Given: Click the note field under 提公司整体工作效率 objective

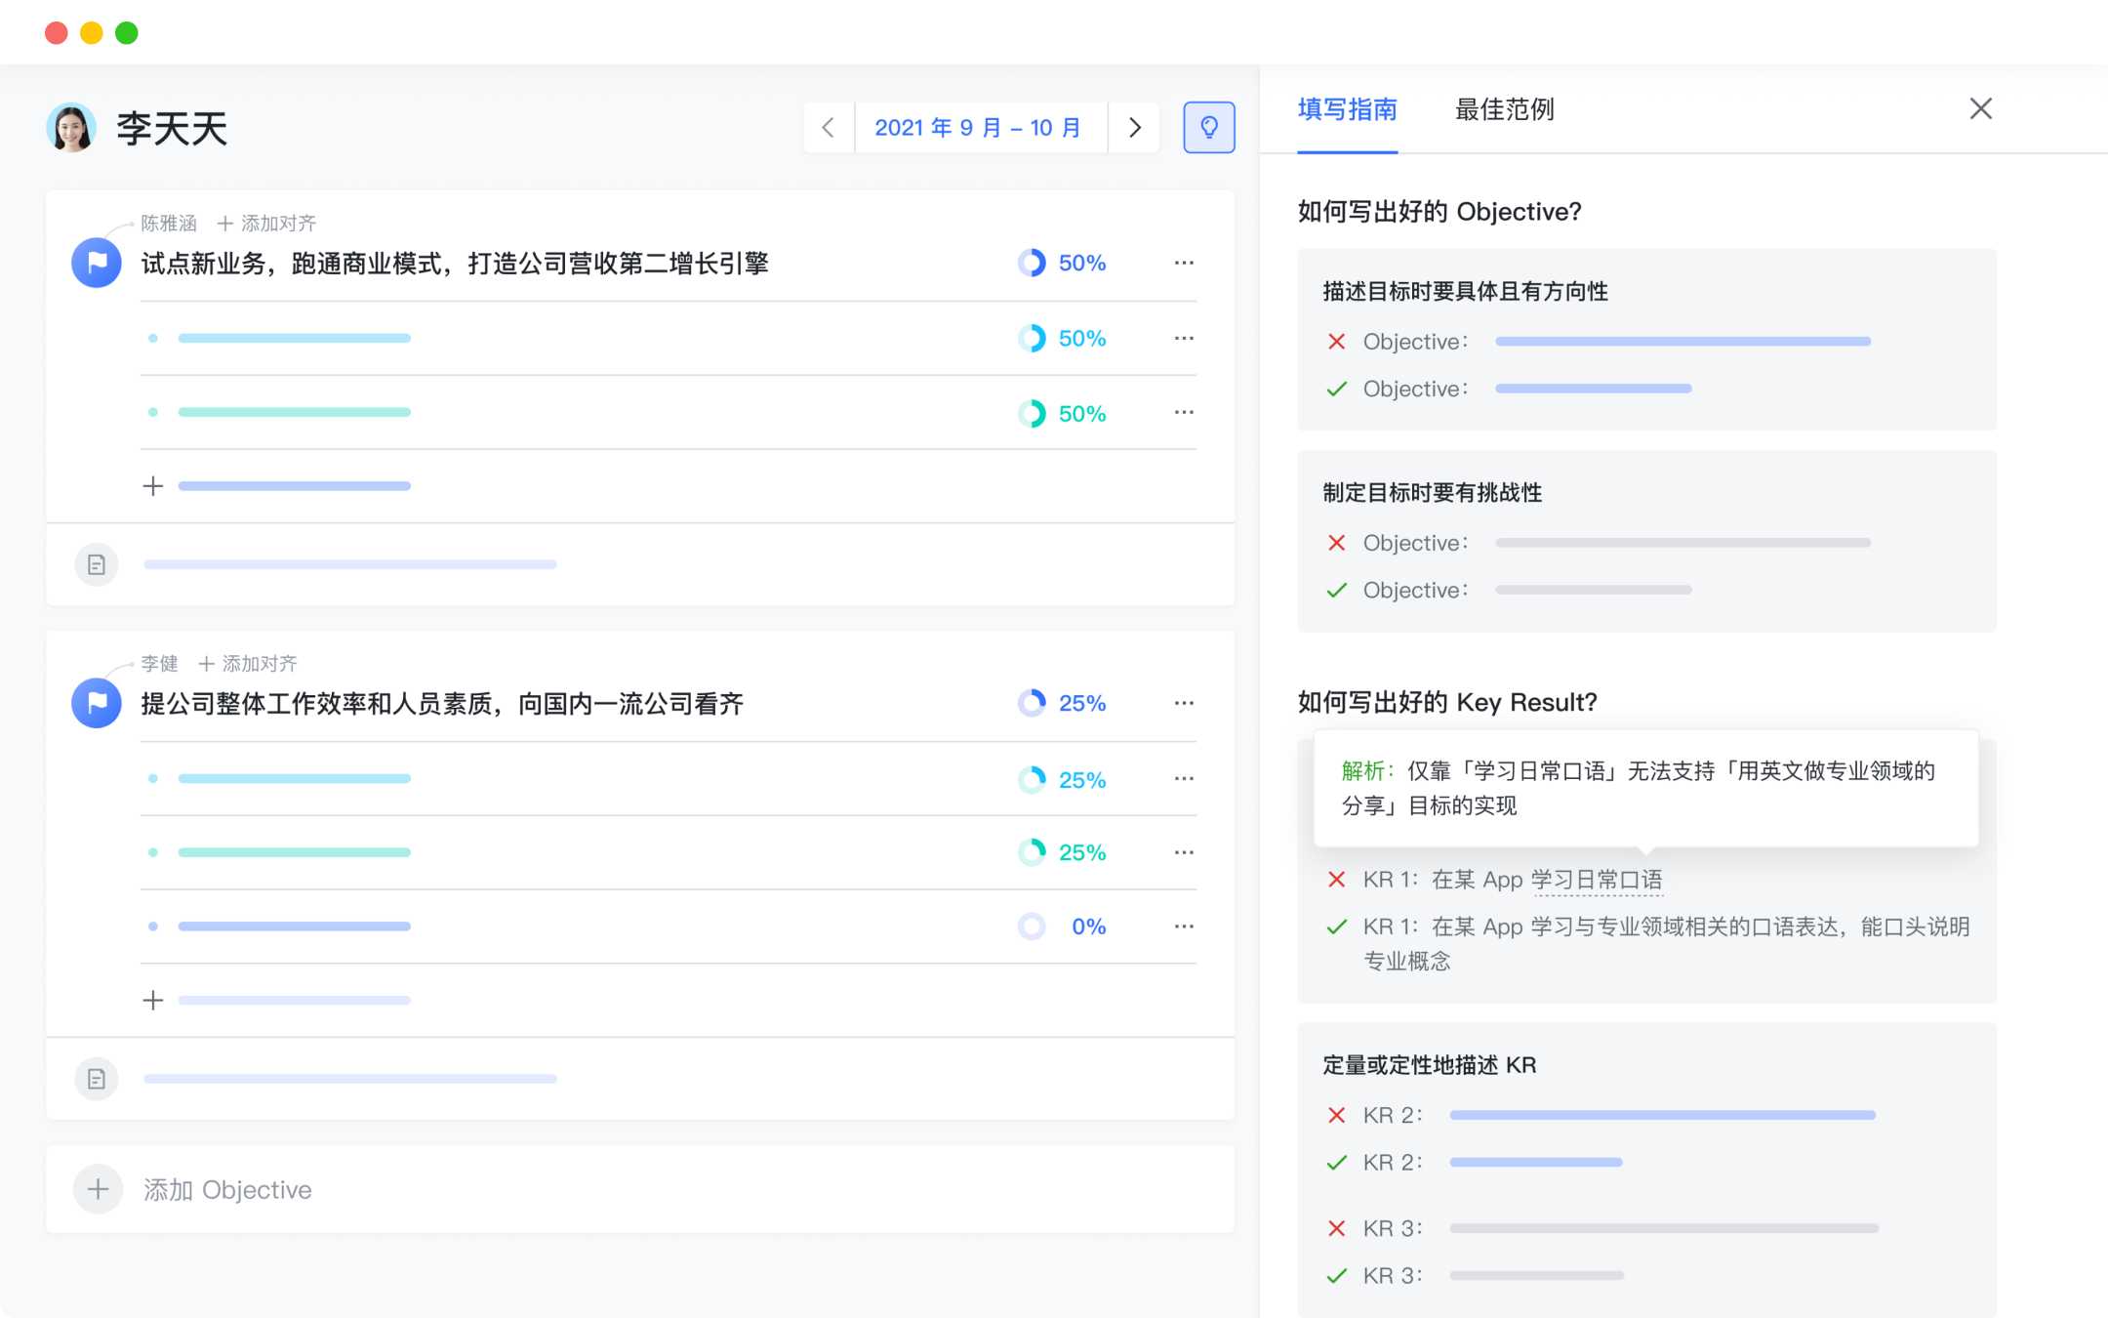Looking at the screenshot, I should [x=350, y=1079].
